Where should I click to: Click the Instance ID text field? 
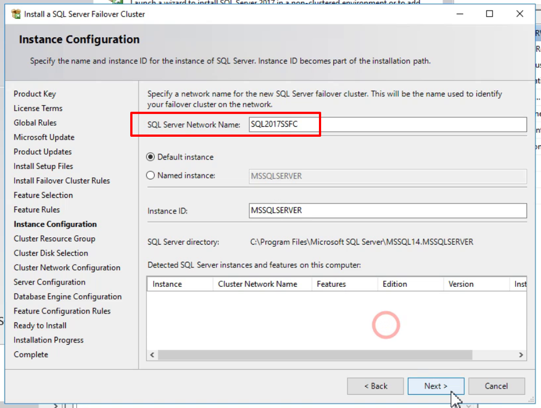tap(388, 211)
